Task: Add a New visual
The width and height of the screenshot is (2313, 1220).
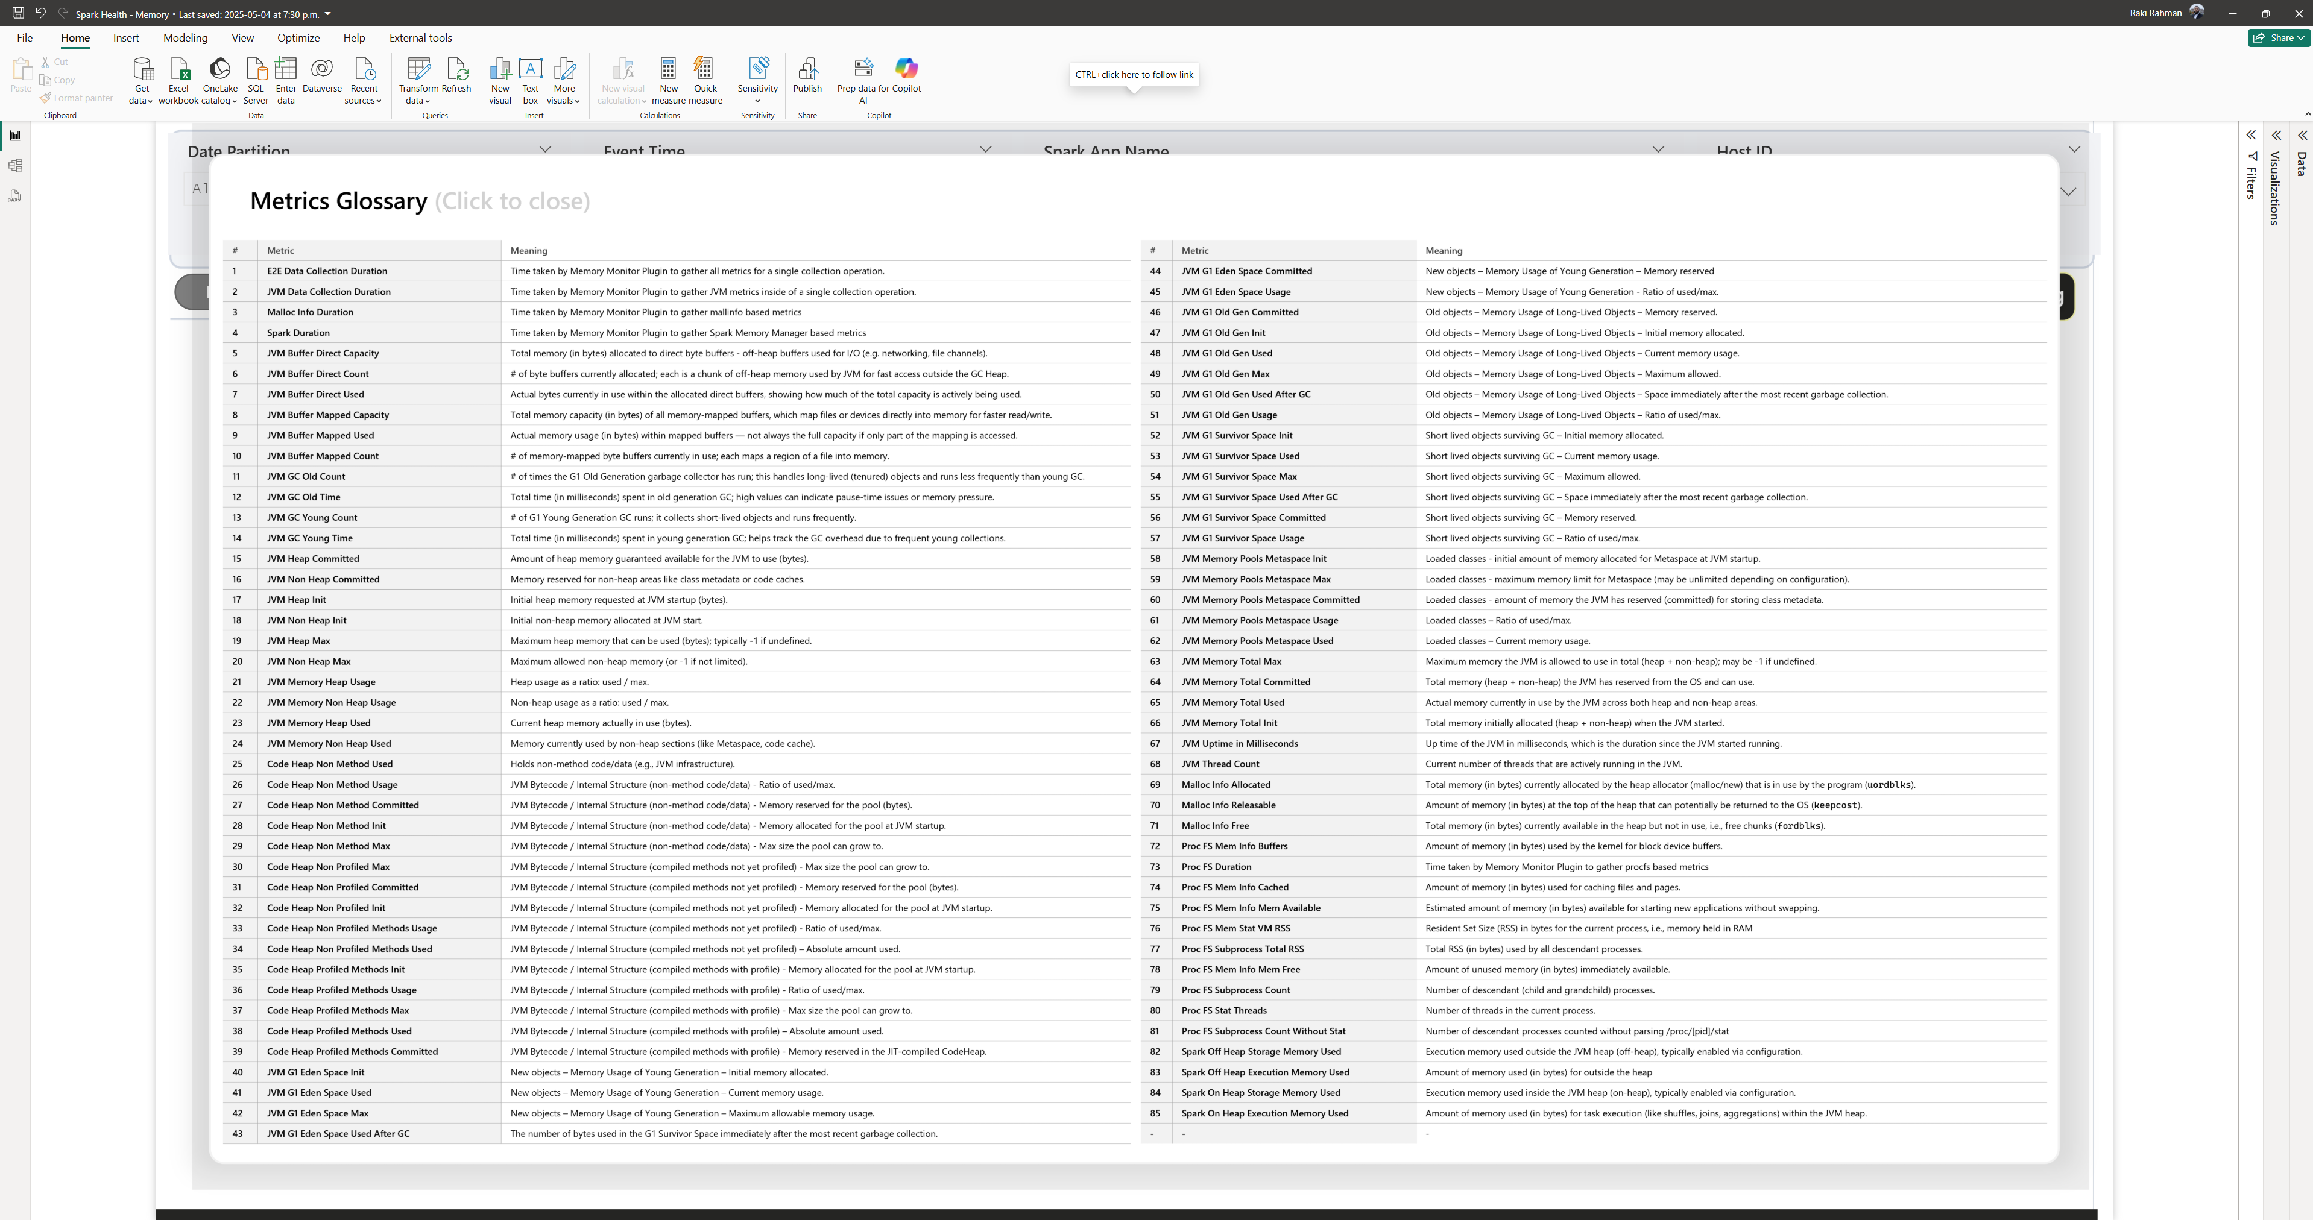Action: [x=500, y=81]
